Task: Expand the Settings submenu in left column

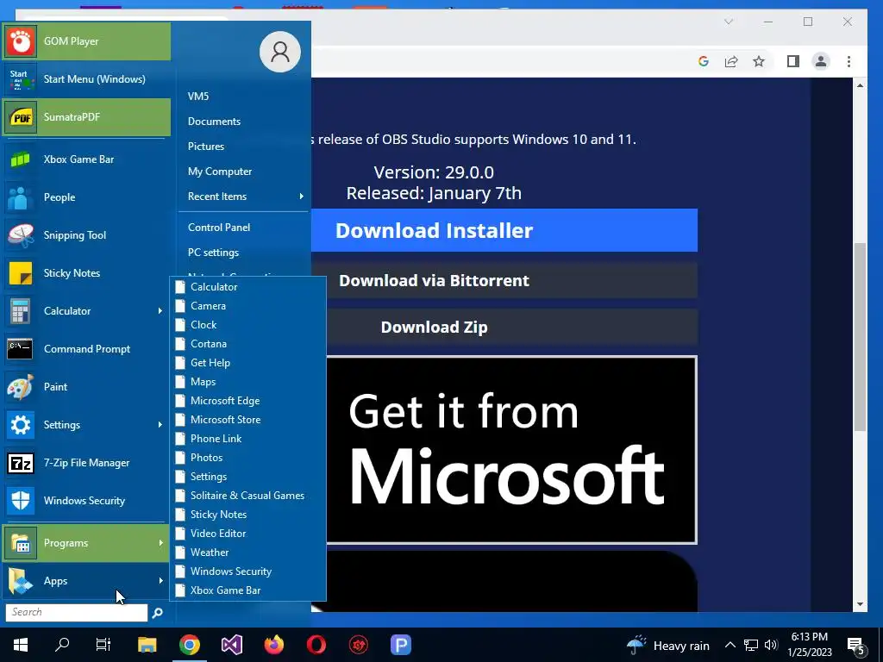Action: [x=160, y=424]
